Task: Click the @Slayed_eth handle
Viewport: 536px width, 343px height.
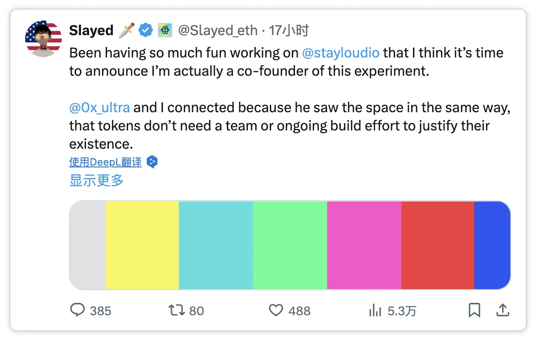Action: tap(218, 31)
